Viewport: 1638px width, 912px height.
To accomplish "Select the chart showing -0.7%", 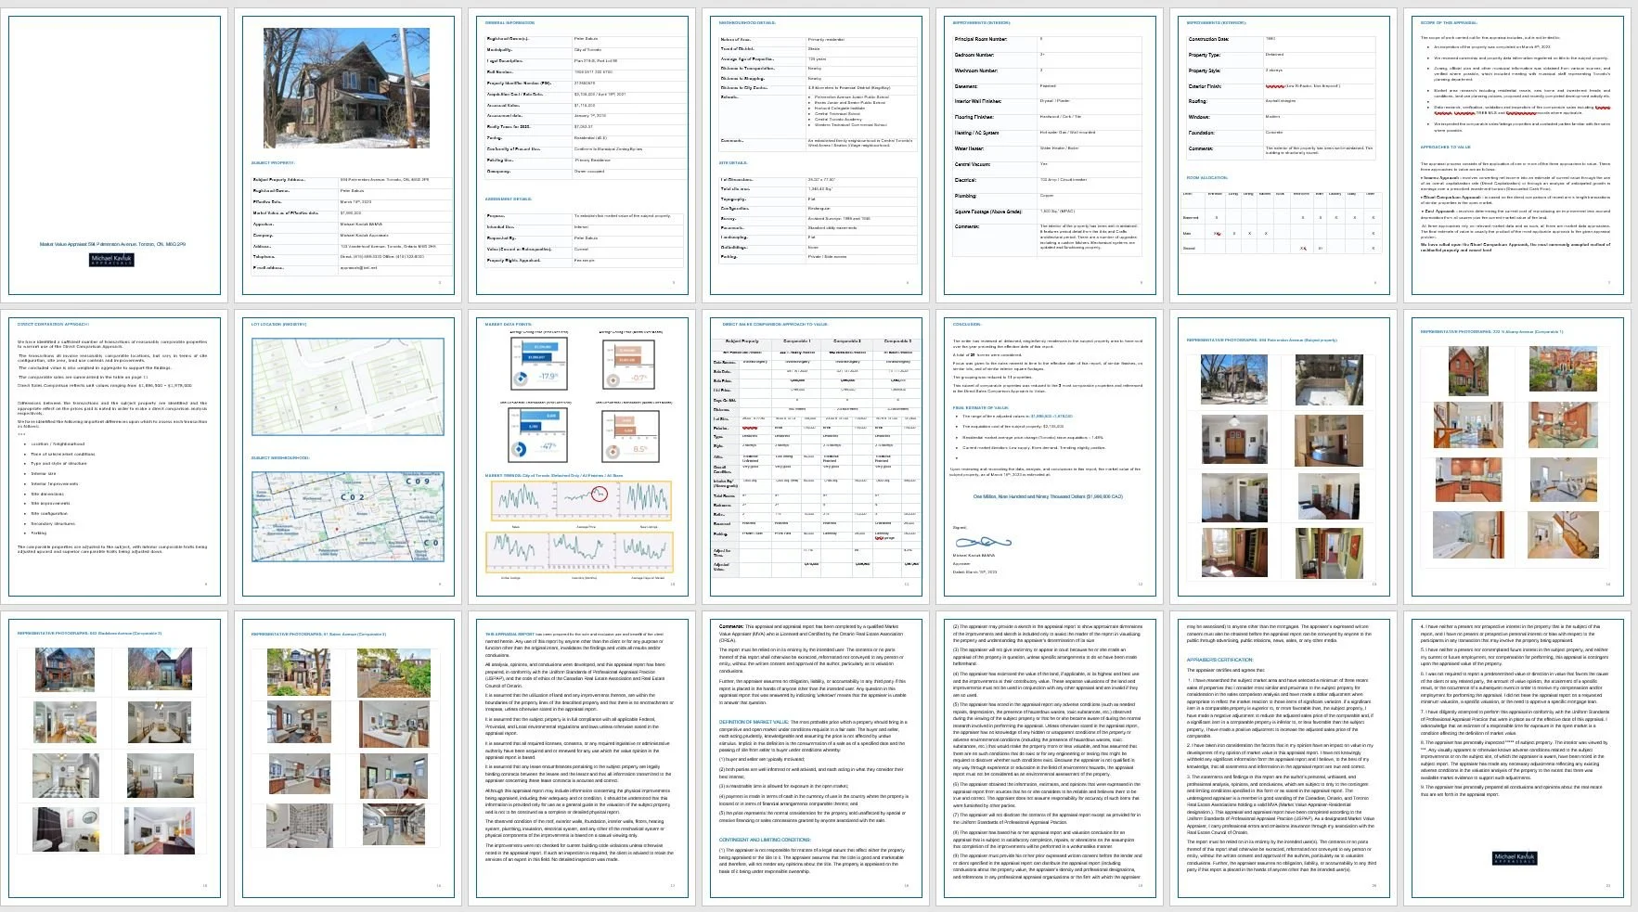I will (628, 364).
